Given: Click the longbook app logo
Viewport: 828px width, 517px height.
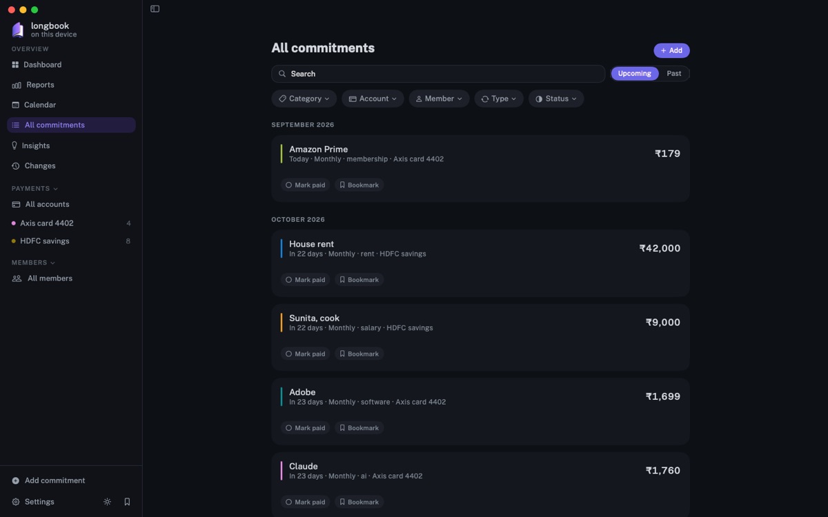Looking at the screenshot, I should coord(18,30).
